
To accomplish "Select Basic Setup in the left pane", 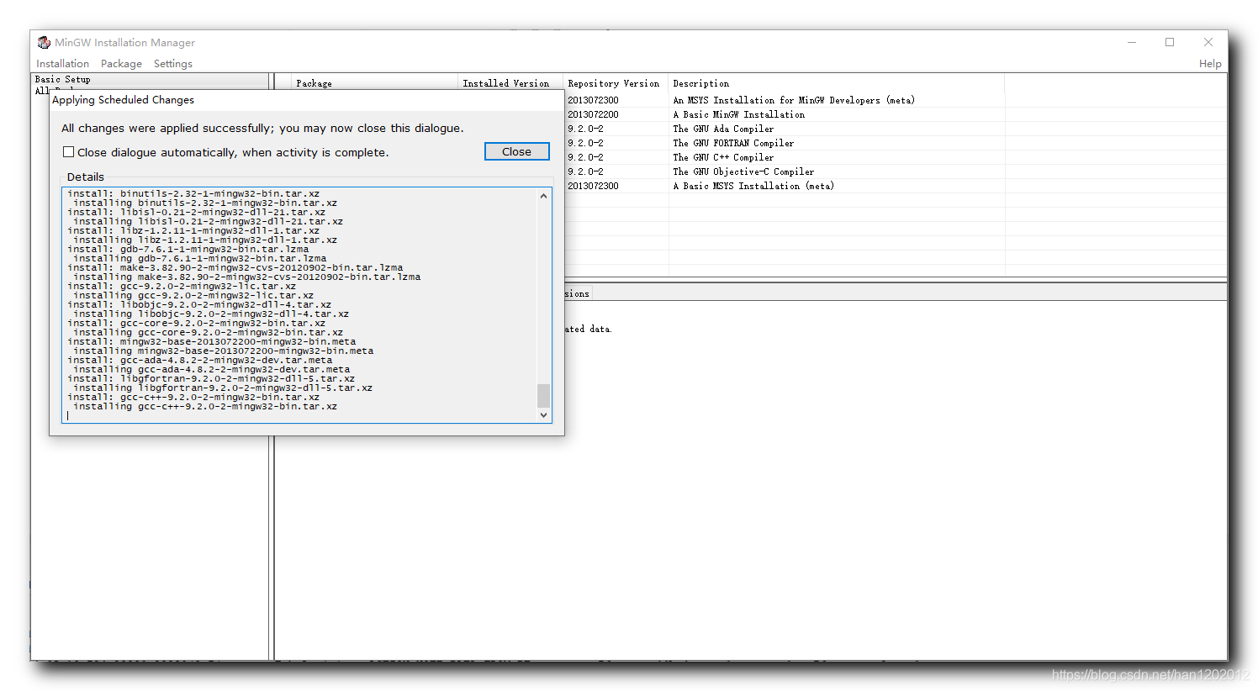I will click(x=63, y=79).
